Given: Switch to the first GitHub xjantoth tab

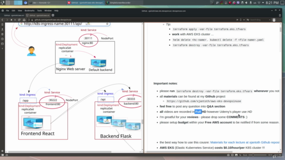Looking at the screenshot, I should coord(13,16).
